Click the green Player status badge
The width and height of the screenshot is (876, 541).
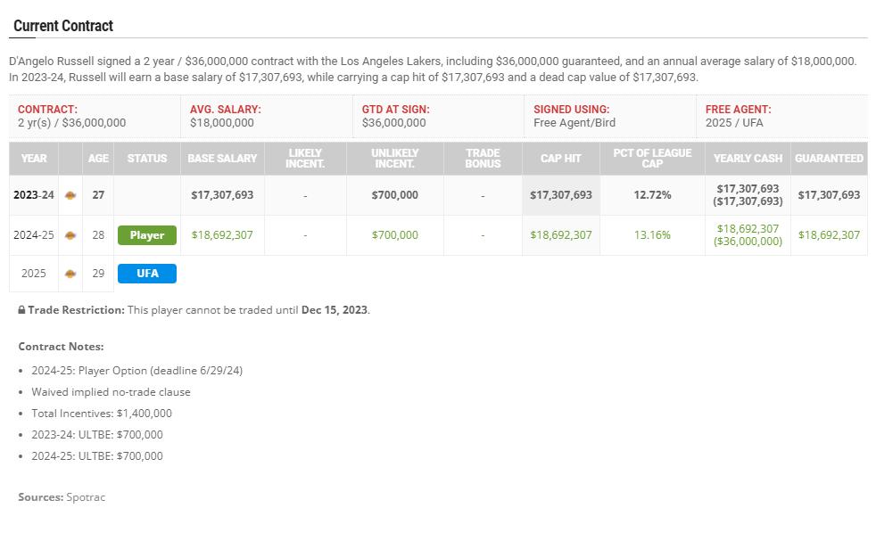pyautogui.click(x=147, y=235)
